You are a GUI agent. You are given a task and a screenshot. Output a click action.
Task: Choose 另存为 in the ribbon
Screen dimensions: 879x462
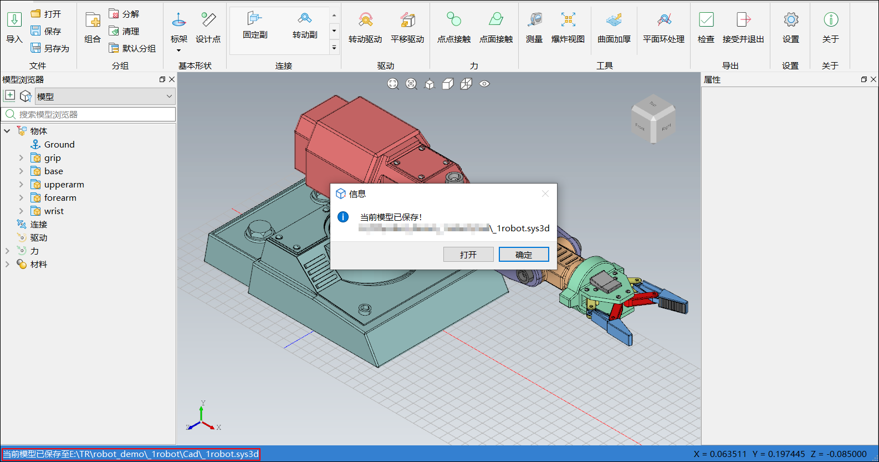(50, 48)
